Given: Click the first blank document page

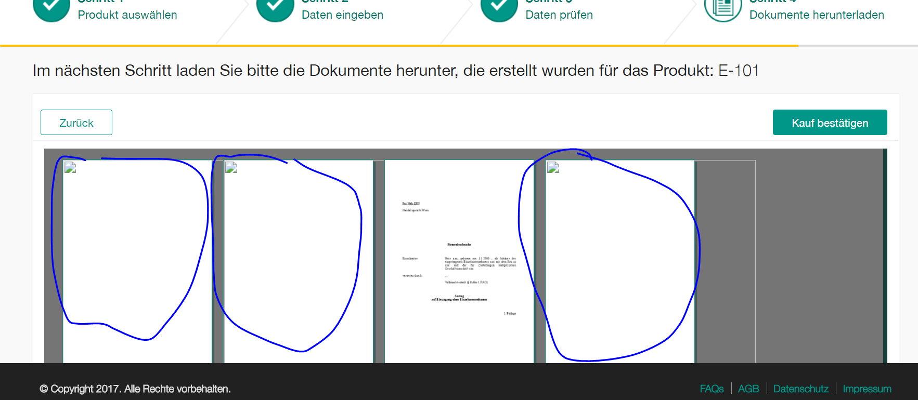Looking at the screenshot, I should coord(137,261).
